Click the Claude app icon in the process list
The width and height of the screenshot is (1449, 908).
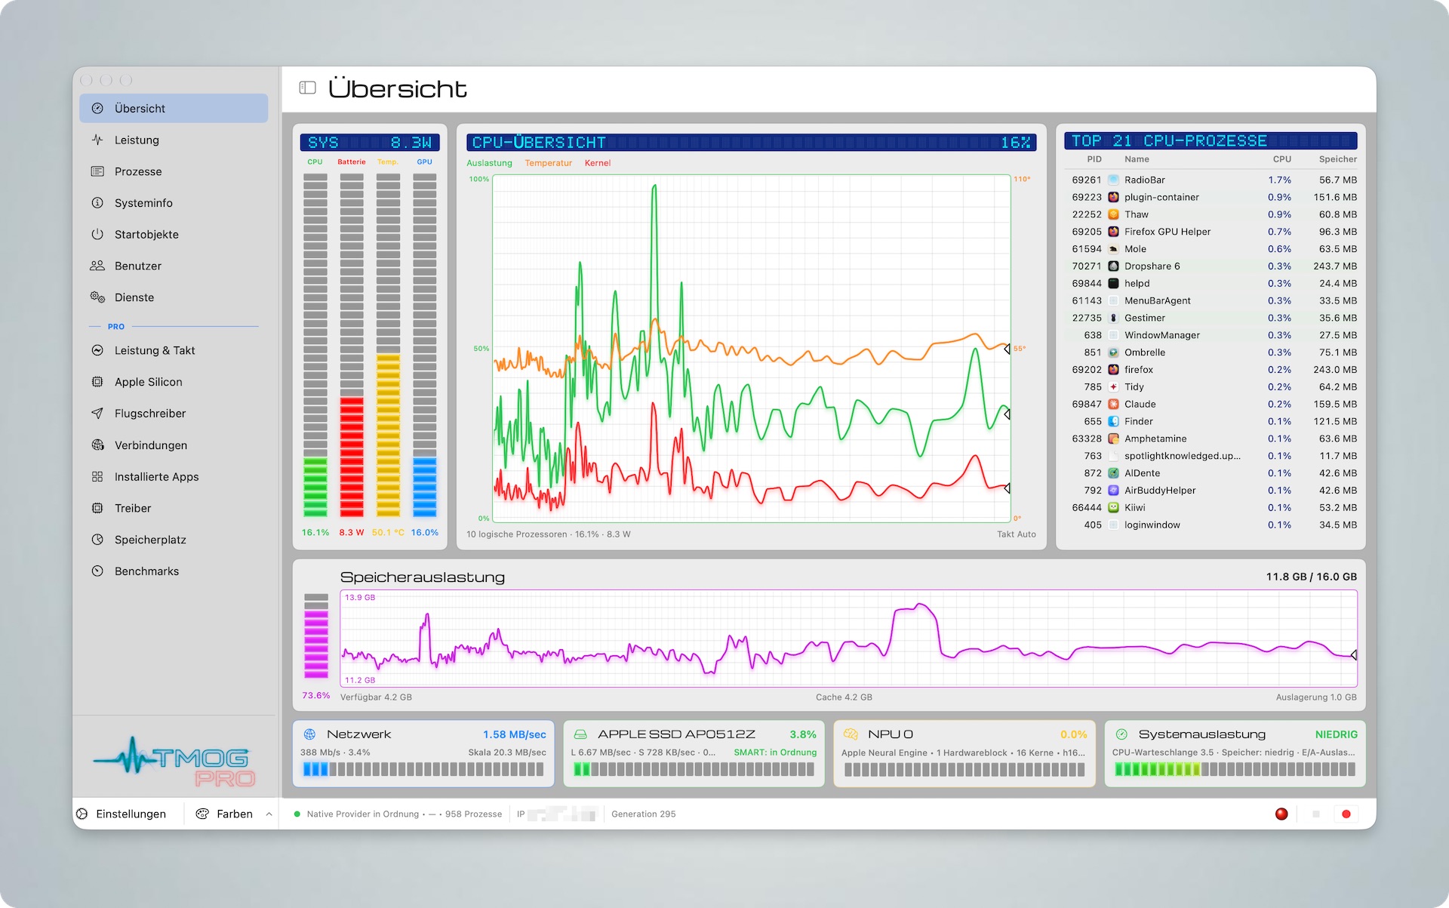coord(1113,404)
